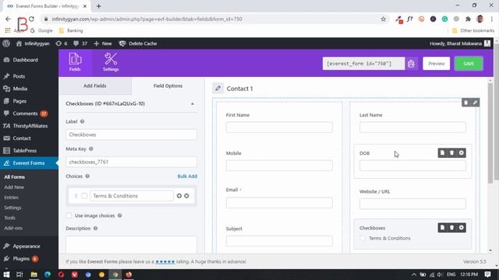This screenshot has height=280, width=499.
Task: Open Entries under Everest Forms
Action: point(12,198)
